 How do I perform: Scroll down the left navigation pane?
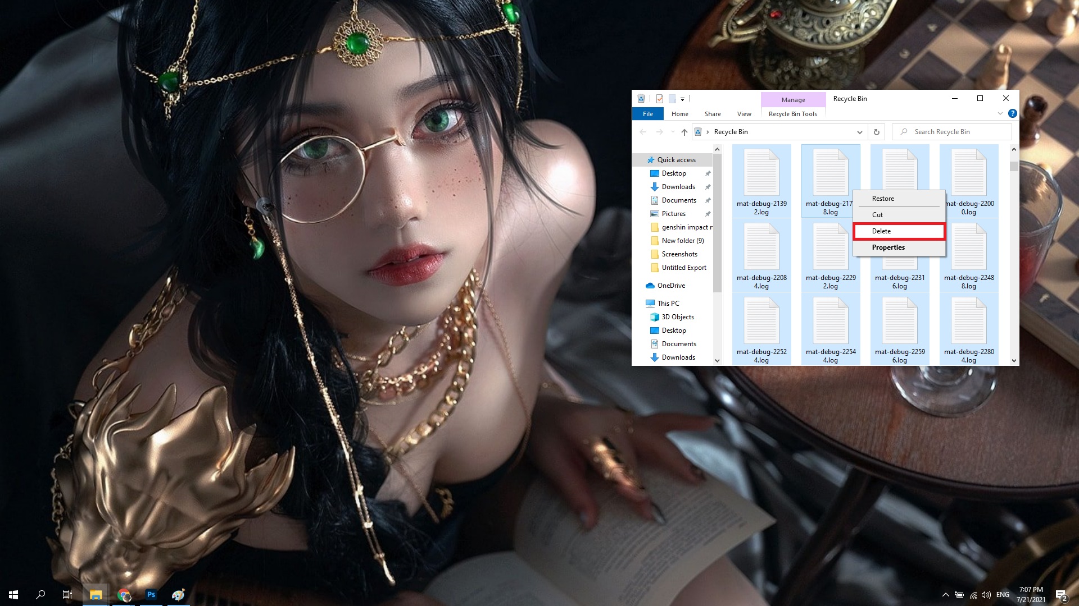pyautogui.click(x=717, y=360)
